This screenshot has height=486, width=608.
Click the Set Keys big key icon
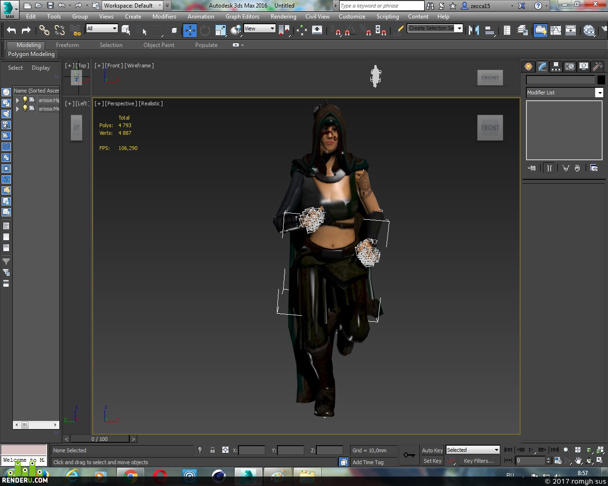coord(409,455)
